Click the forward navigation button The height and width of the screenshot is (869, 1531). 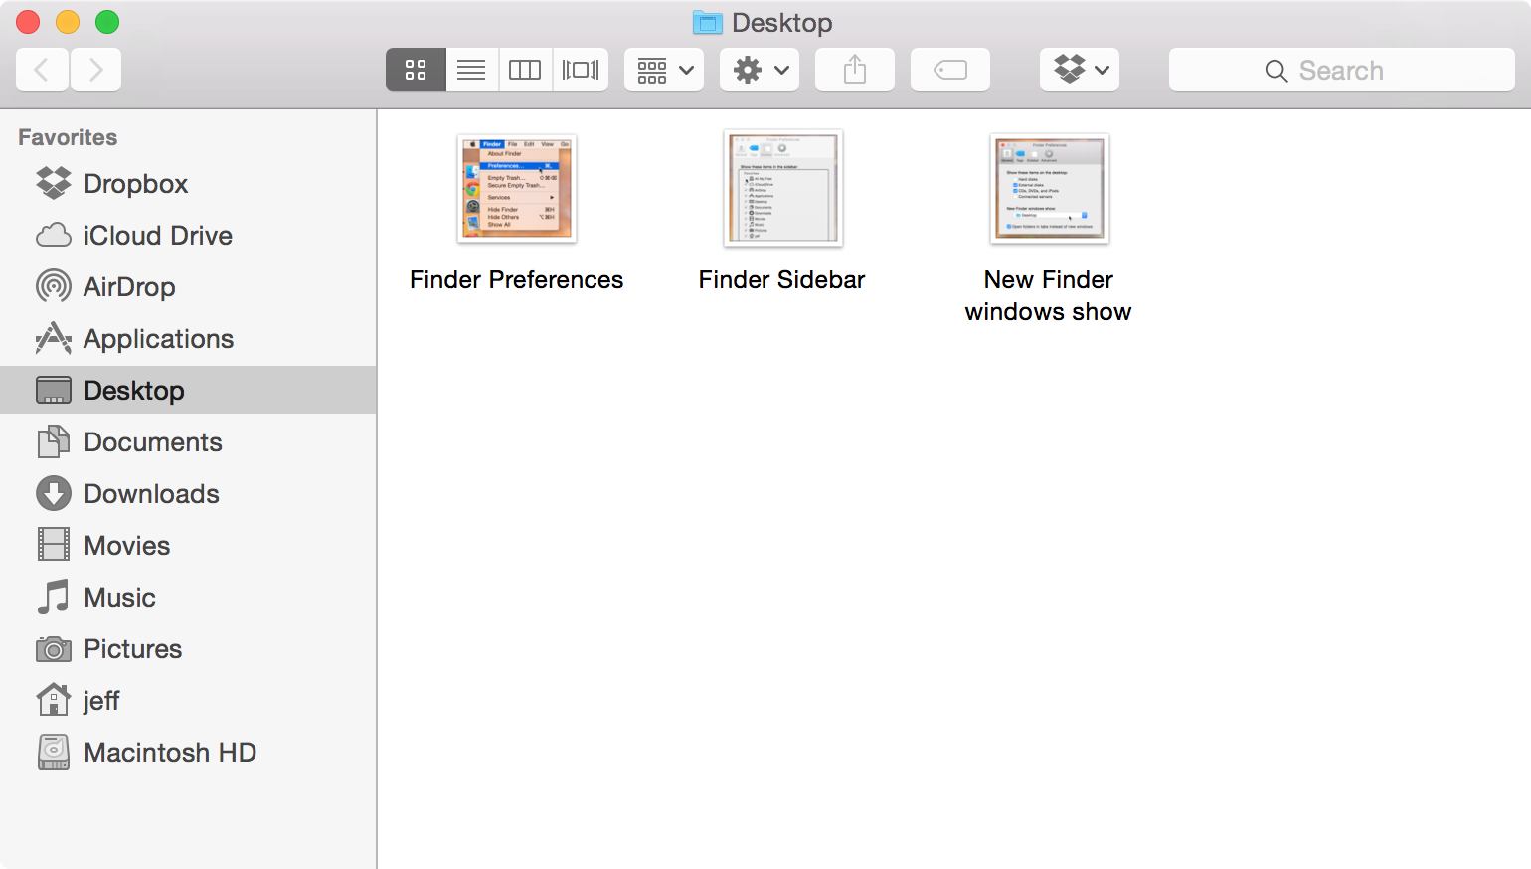click(x=95, y=70)
